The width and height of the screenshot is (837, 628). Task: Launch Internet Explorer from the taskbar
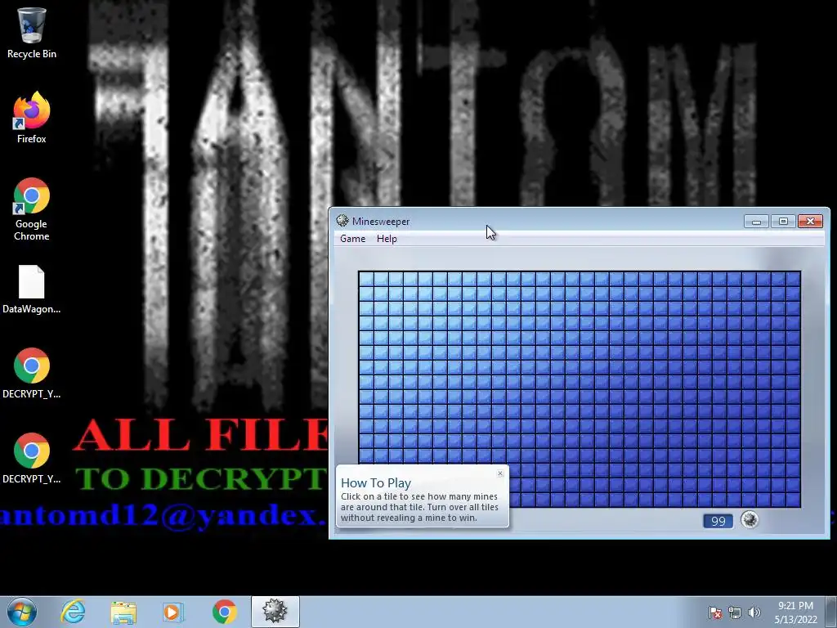[73, 612]
